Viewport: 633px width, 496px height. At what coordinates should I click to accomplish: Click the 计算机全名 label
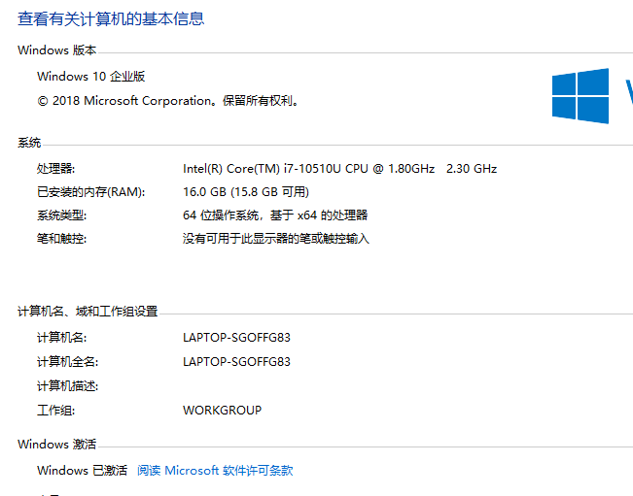67,361
